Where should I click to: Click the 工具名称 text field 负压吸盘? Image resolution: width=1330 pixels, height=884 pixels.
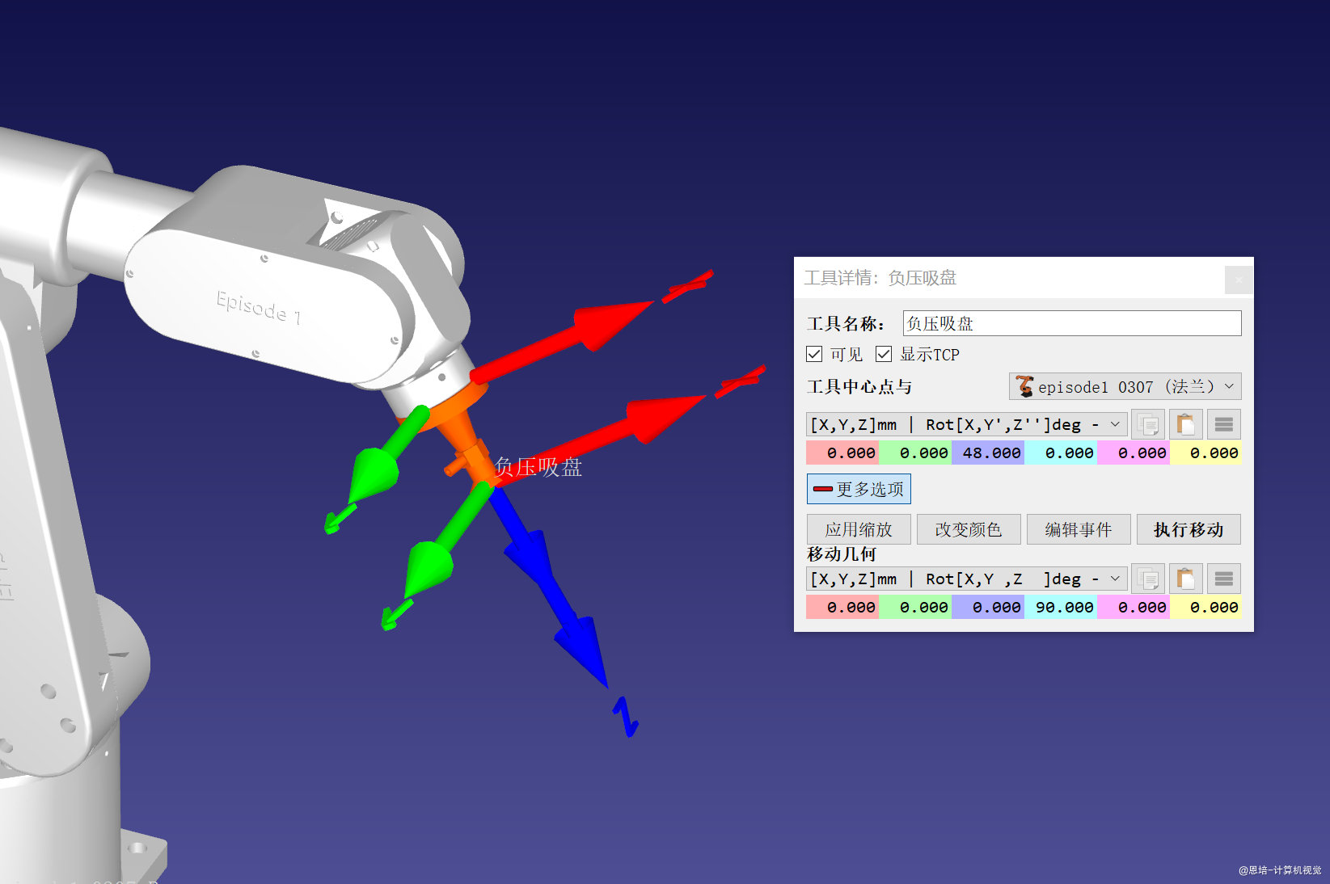[x=1072, y=323]
